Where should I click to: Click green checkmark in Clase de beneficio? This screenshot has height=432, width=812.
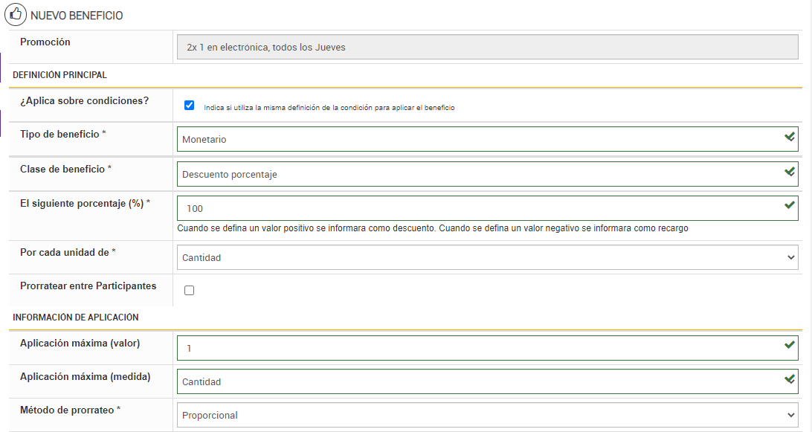790,172
